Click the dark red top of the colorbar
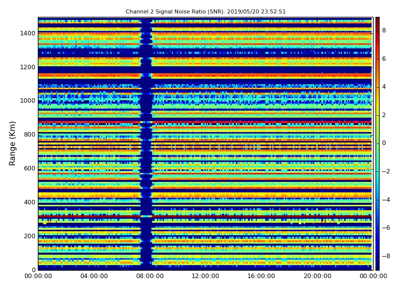 378,20
